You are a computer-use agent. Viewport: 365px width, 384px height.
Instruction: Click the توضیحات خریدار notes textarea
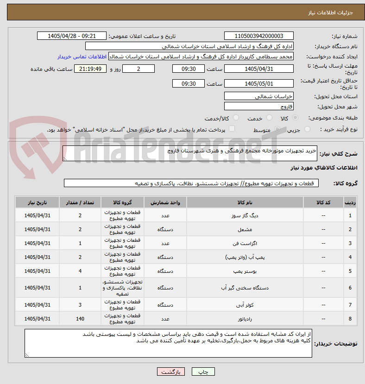tap(168, 343)
